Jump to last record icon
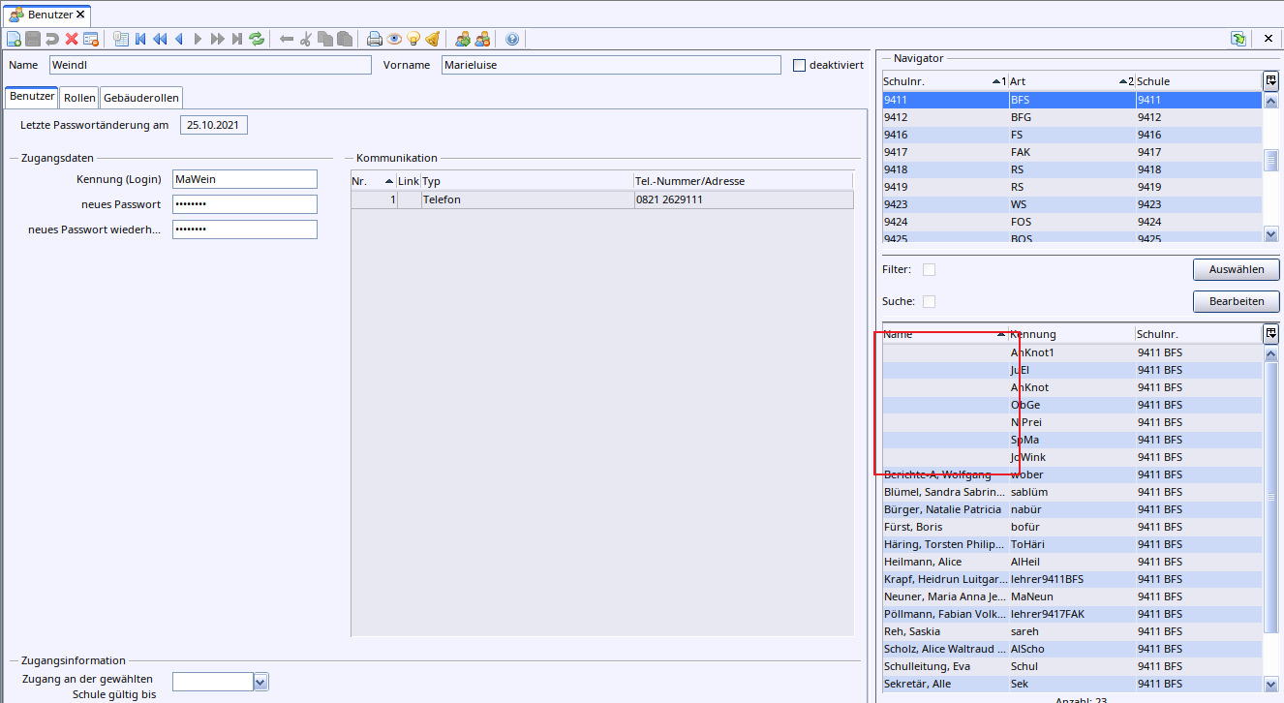This screenshot has height=703, width=1284. [x=237, y=39]
